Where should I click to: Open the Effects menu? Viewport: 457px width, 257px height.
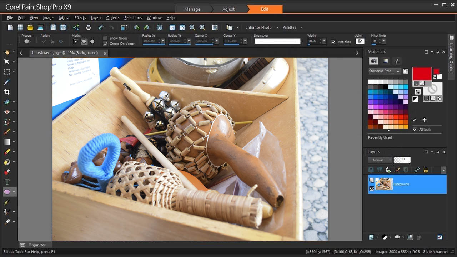pyautogui.click(x=80, y=17)
